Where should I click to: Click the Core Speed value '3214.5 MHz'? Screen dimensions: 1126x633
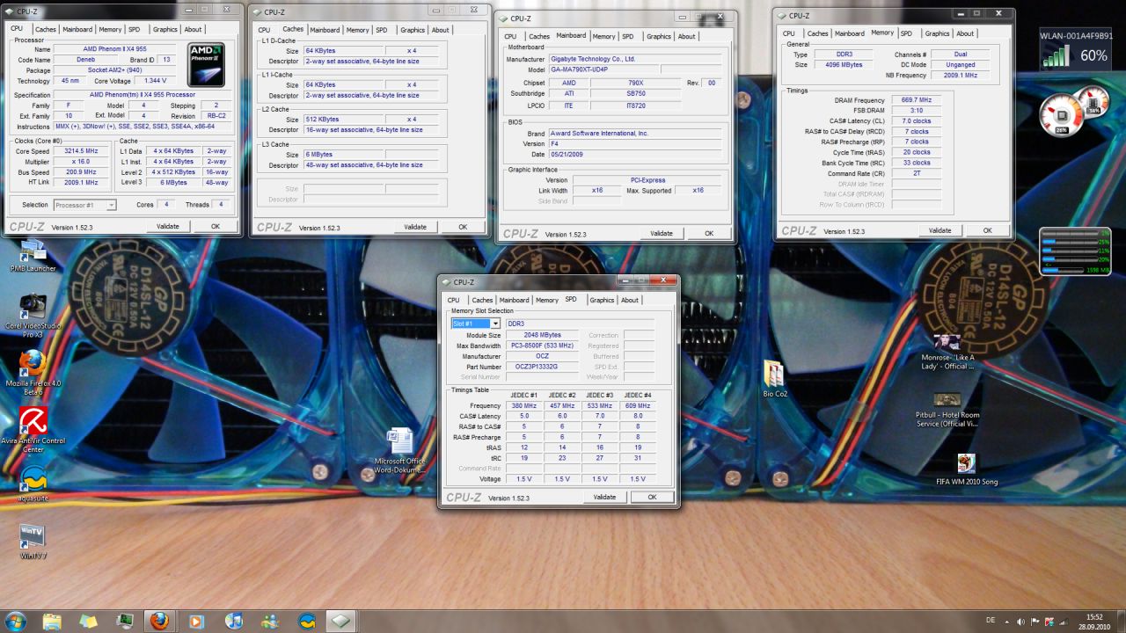point(81,151)
